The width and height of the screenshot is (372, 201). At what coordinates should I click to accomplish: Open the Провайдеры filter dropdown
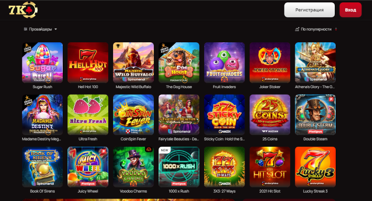click(40, 29)
